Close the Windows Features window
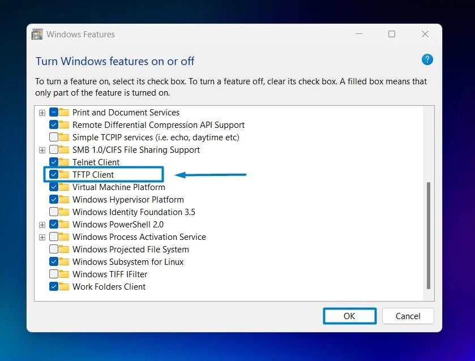This screenshot has width=475, height=361. [x=425, y=34]
